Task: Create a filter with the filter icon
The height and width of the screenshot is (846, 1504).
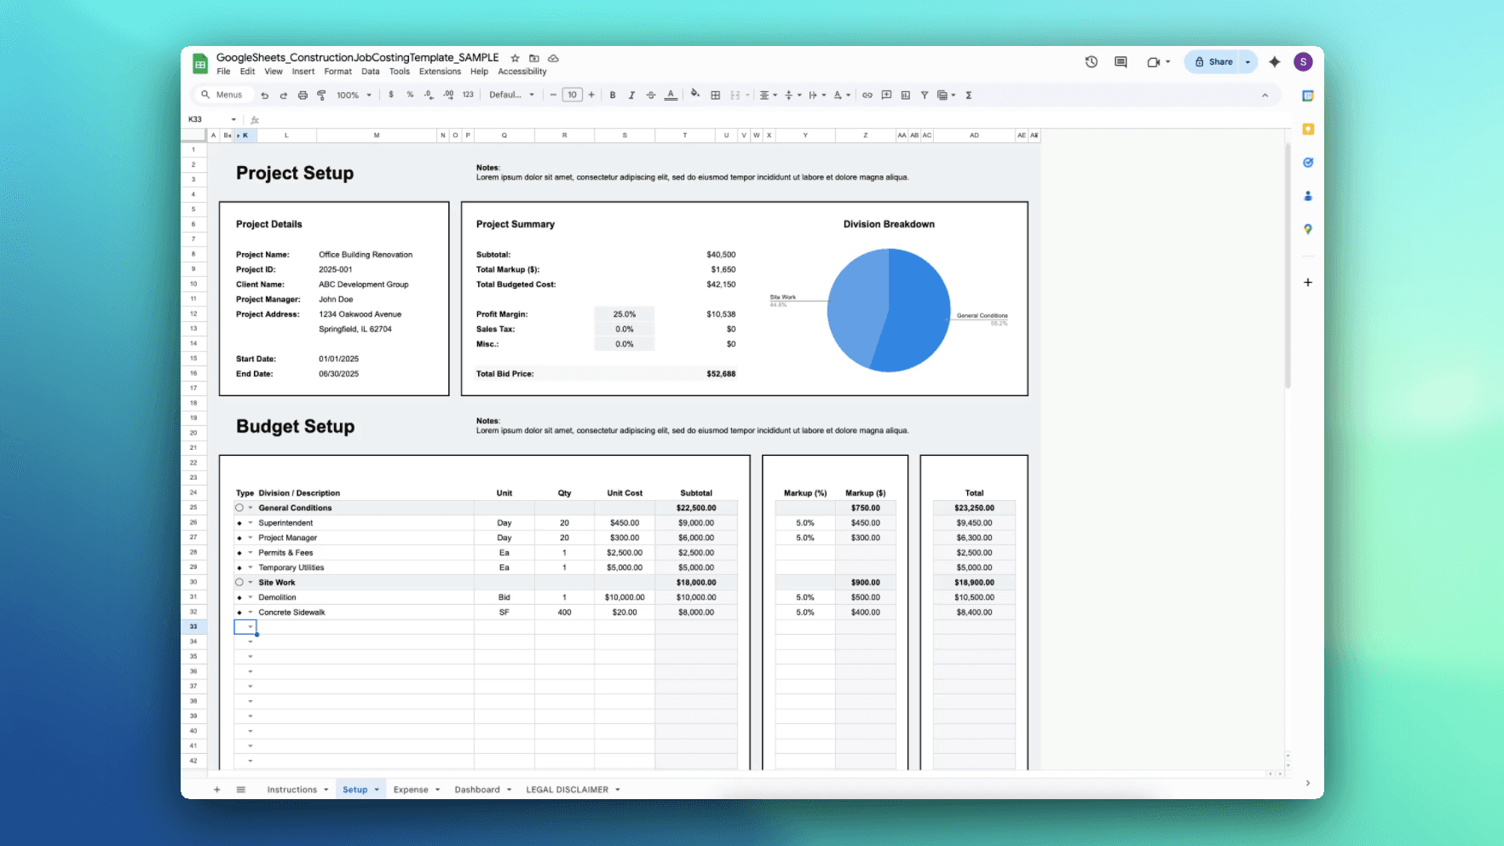Action: coord(924,95)
